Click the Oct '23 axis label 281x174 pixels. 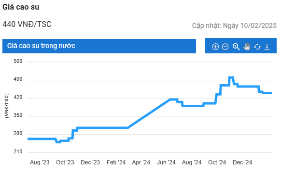65,162
